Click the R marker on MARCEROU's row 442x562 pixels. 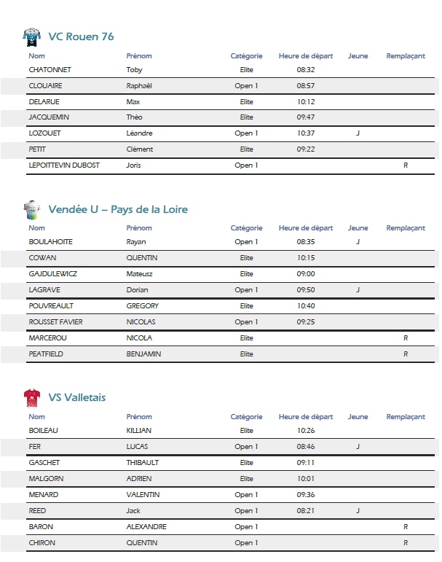[406, 338]
